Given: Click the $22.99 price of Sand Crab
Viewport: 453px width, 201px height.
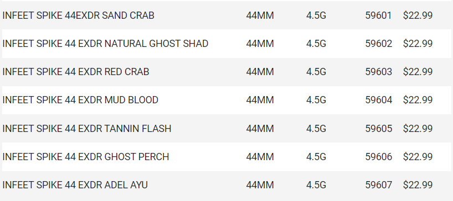Looking at the screenshot, I should (x=418, y=15).
